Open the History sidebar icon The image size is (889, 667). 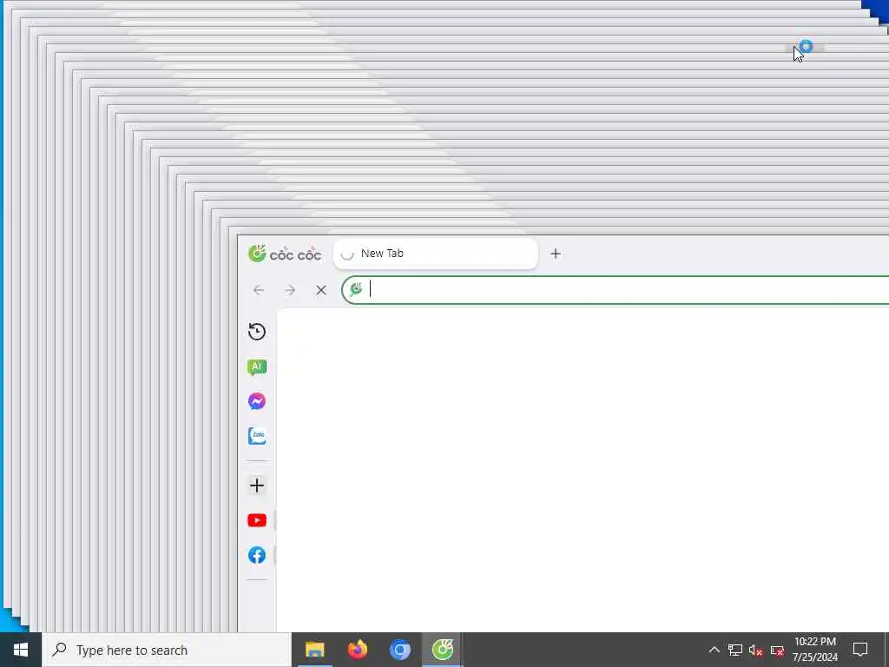(257, 331)
